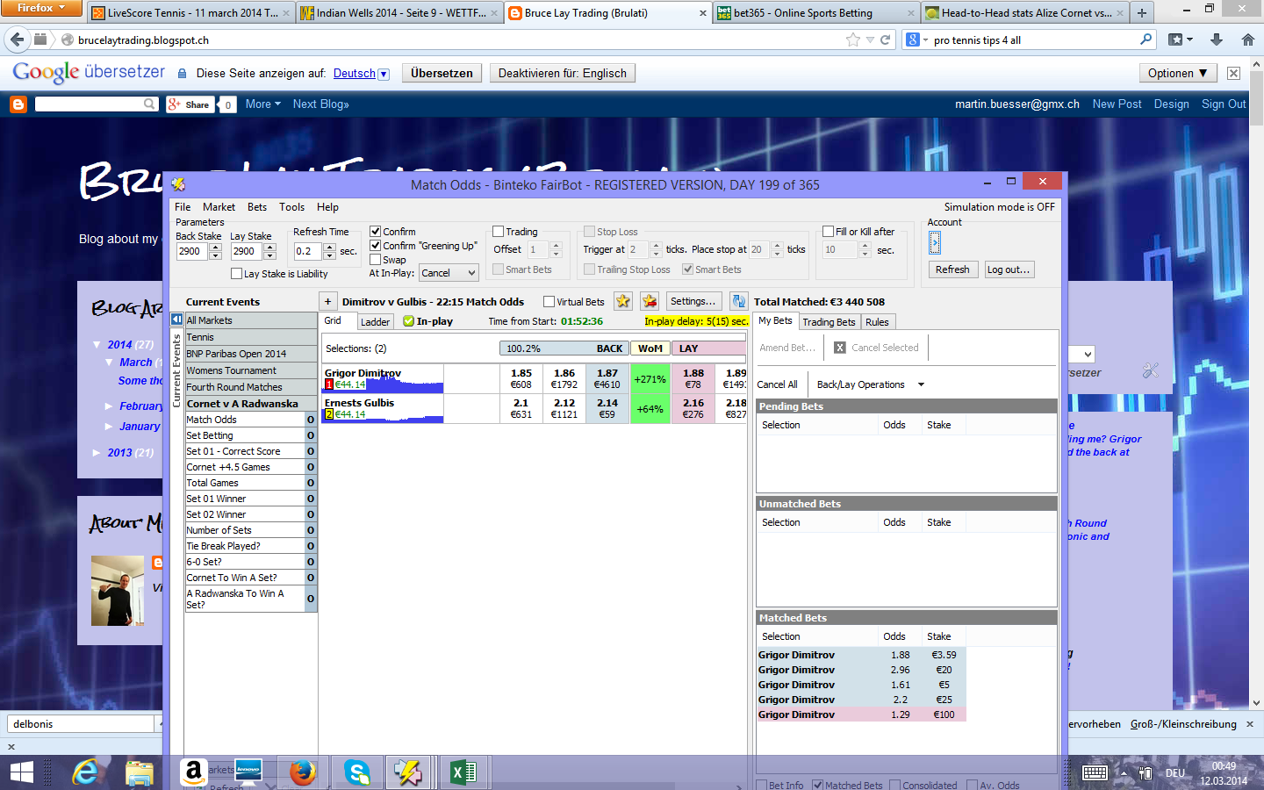Open the File menu
The image size is (1264, 790).
coord(183,207)
